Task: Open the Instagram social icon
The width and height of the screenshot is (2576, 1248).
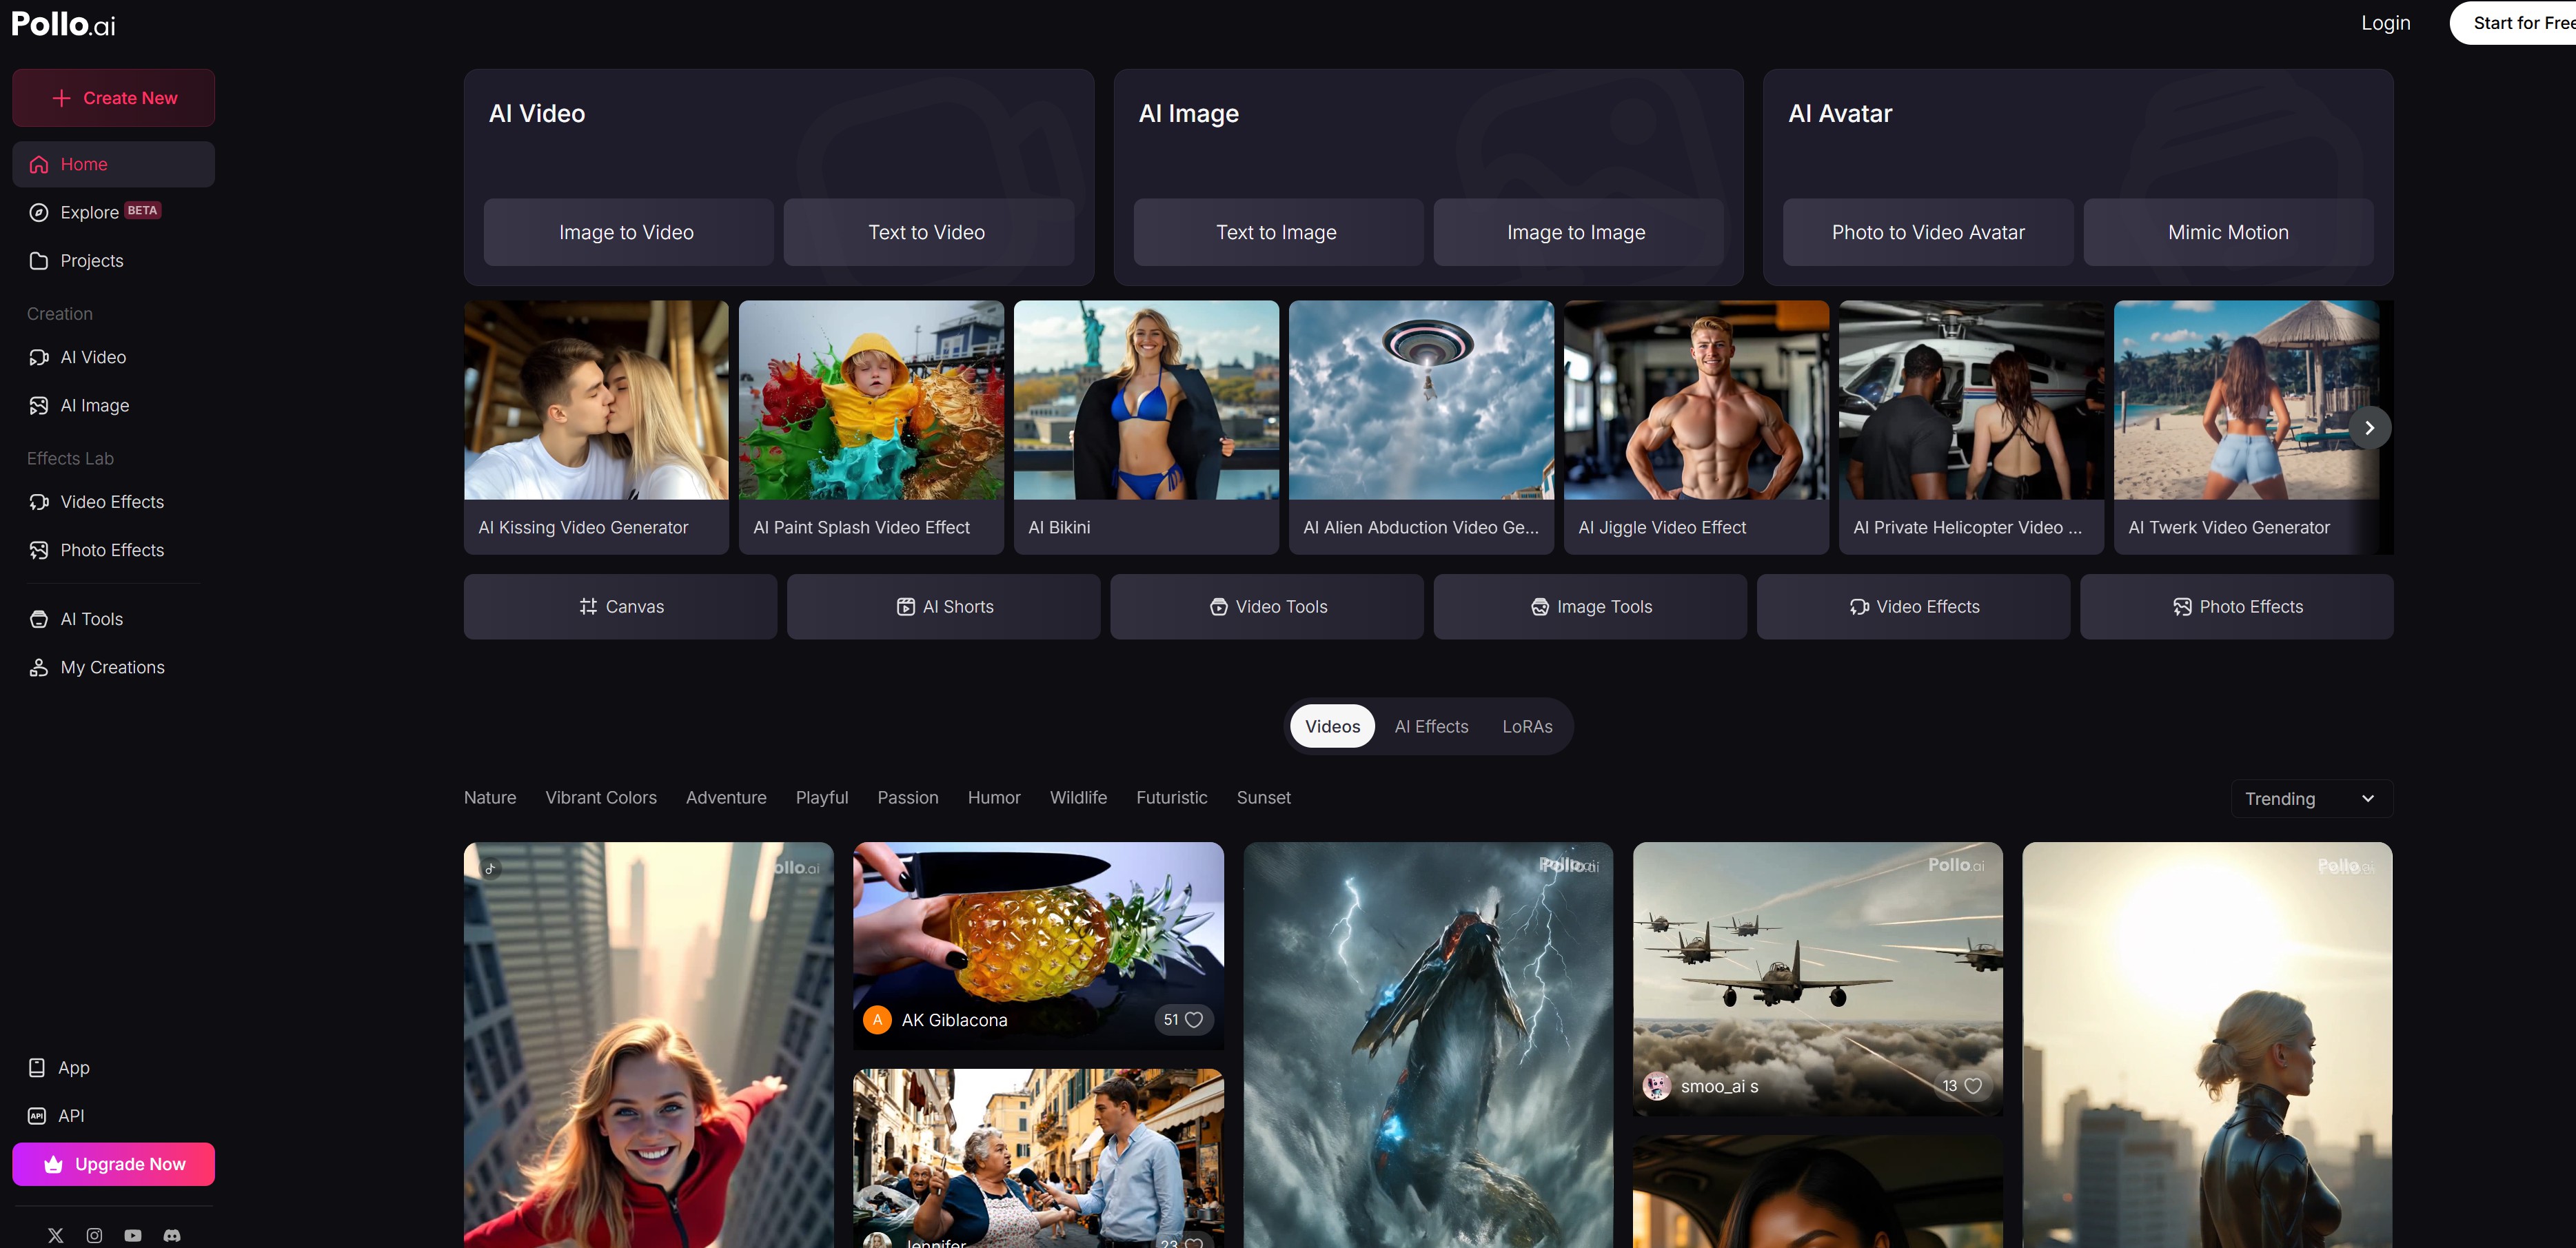Action: 94,1235
